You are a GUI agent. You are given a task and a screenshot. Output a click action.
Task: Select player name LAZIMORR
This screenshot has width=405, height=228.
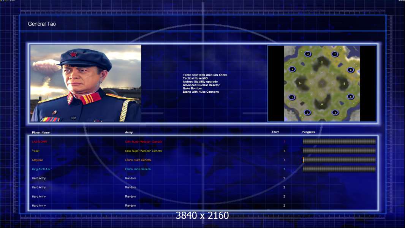coord(40,142)
